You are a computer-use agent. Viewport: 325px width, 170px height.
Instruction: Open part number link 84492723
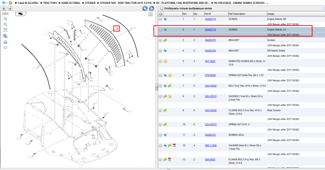pyautogui.click(x=210, y=135)
